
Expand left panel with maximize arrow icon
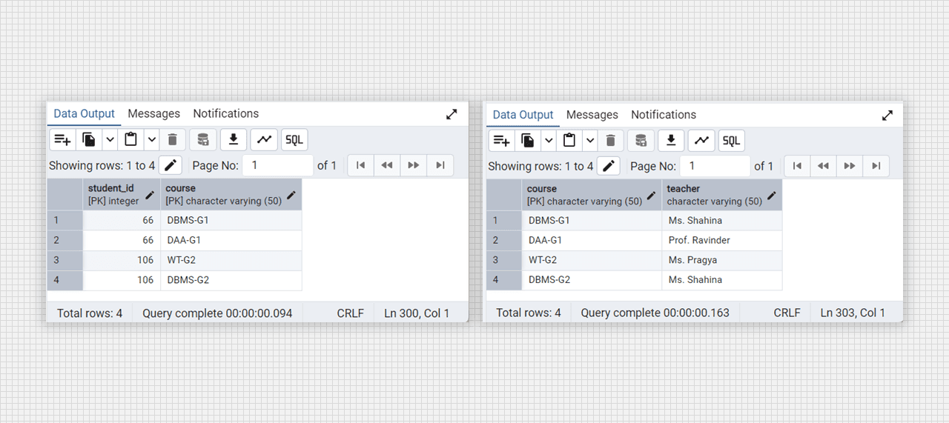pyautogui.click(x=452, y=114)
